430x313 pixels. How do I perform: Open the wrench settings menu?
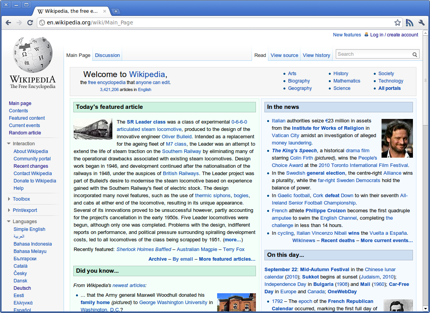pyautogui.click(x=421, y=22)
